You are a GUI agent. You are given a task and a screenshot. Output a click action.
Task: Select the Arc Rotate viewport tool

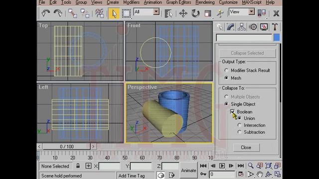pos(269,175)
